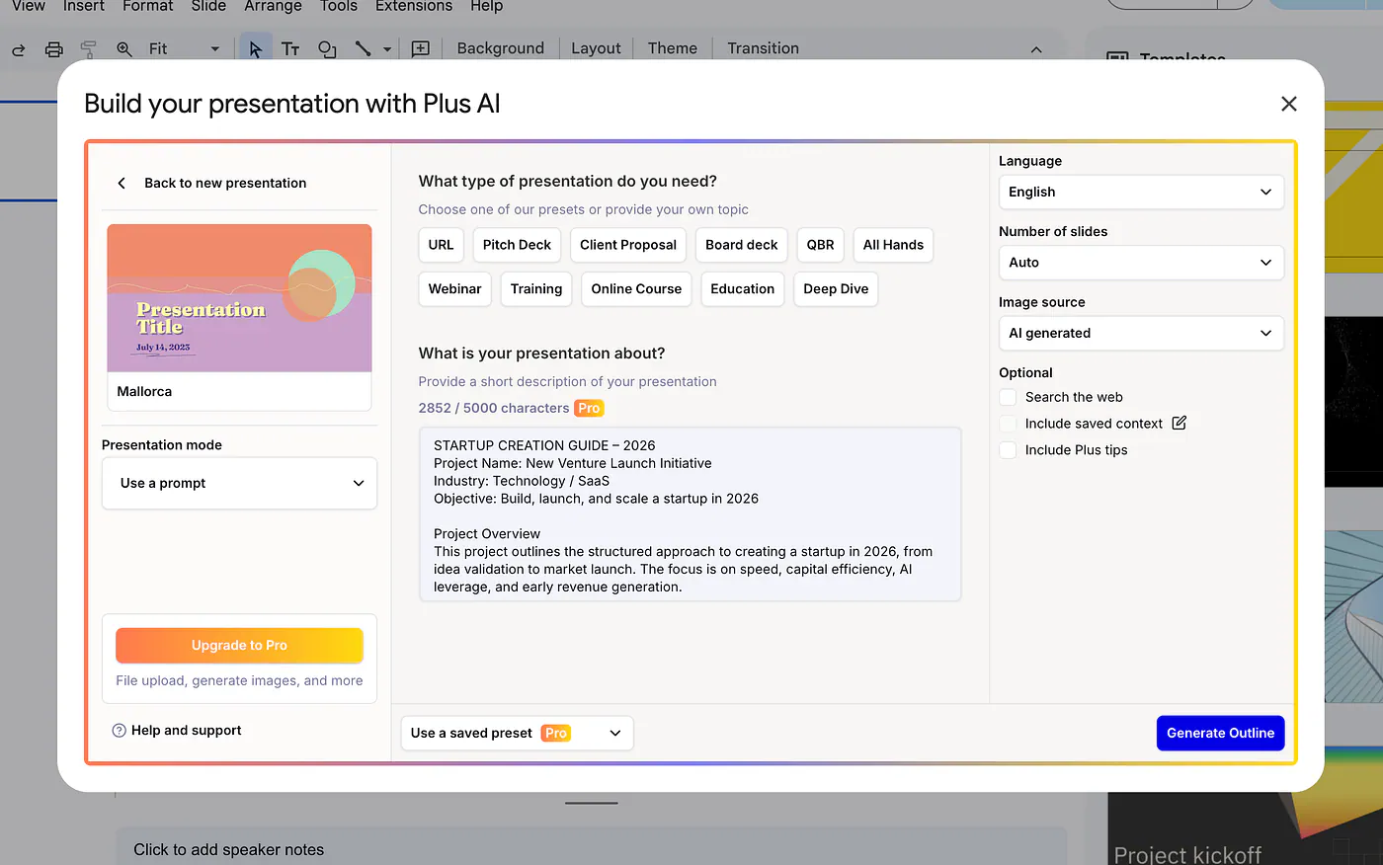Click the back chevron arrow icon

122,183
